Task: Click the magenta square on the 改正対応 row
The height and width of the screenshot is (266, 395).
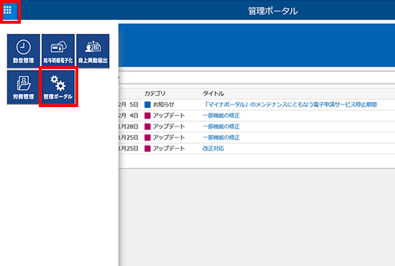Action: [147, 149]
